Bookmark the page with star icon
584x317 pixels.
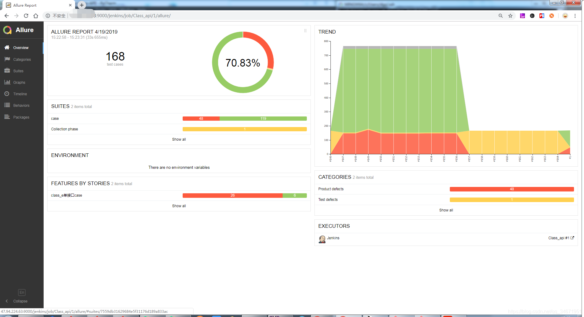pyautogui.click(x=510, y=16)
